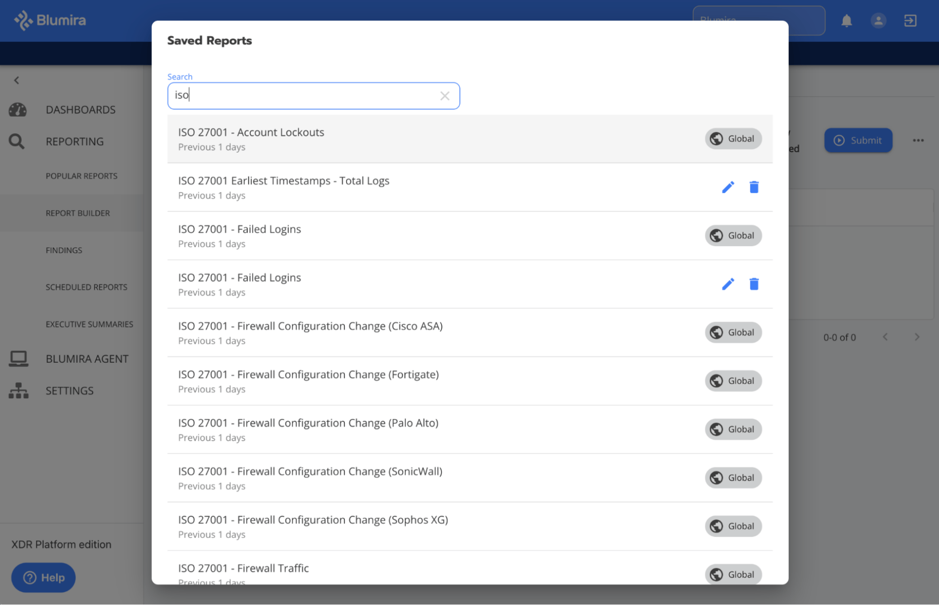The image size is (939, 605).
Task: Click the user account icon
Action: tap(878, 20)
